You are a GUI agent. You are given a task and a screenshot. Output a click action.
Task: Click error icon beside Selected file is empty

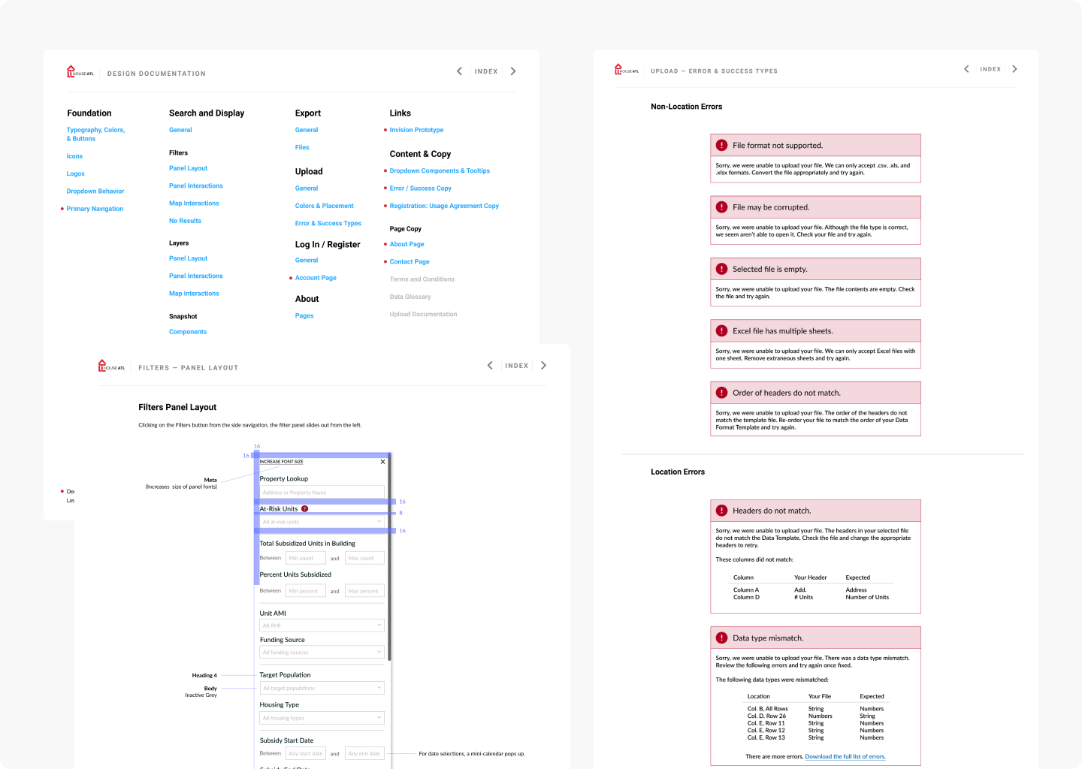[721, 269]
